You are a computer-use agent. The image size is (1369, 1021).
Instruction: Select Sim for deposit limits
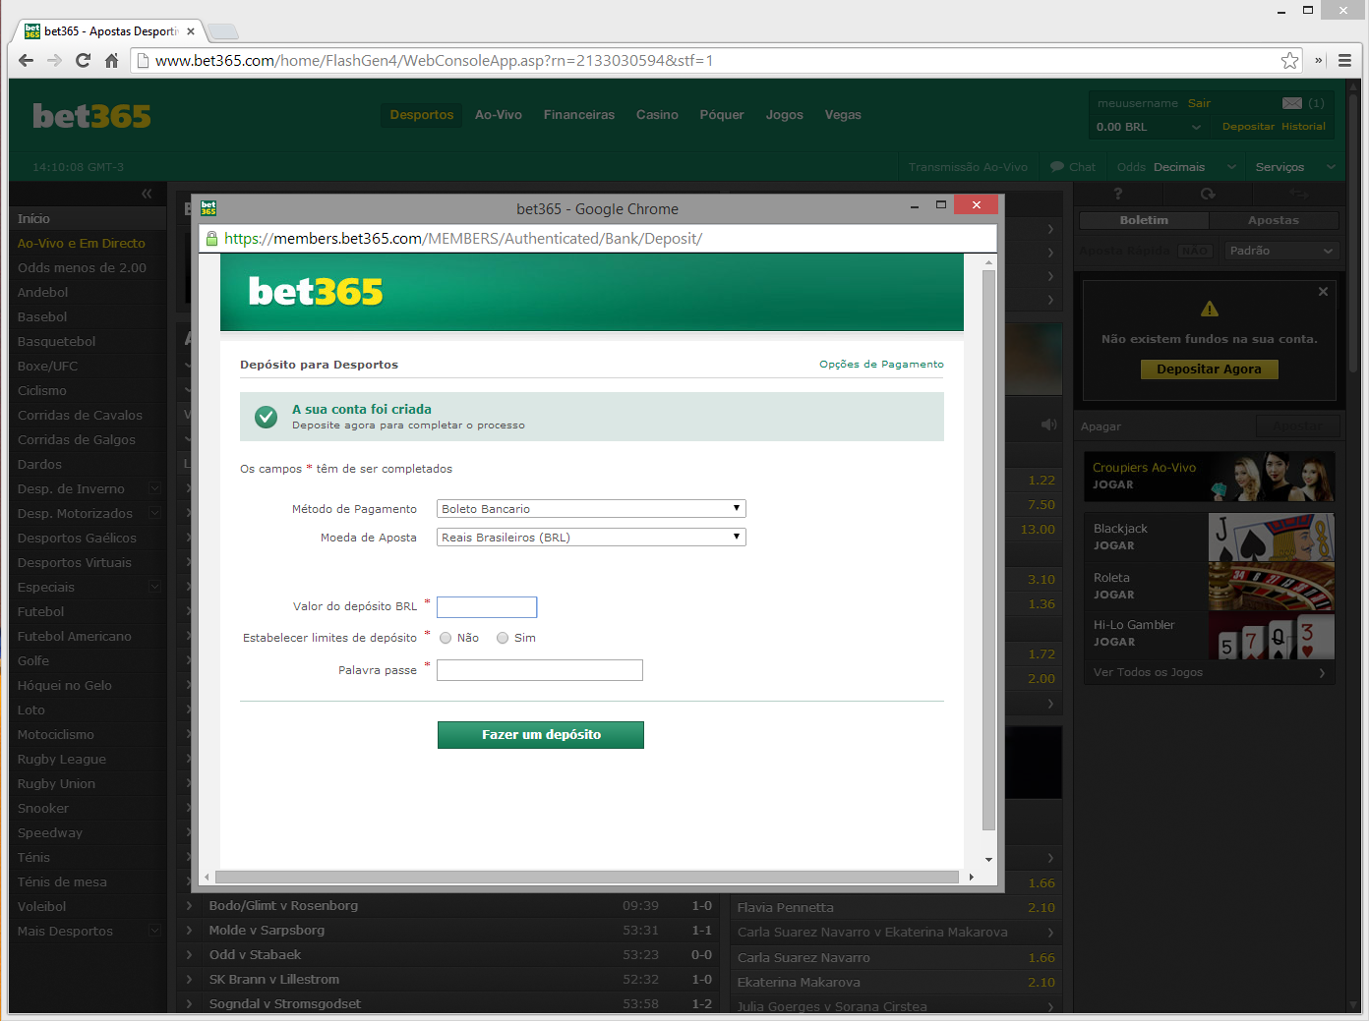(503, 638)
